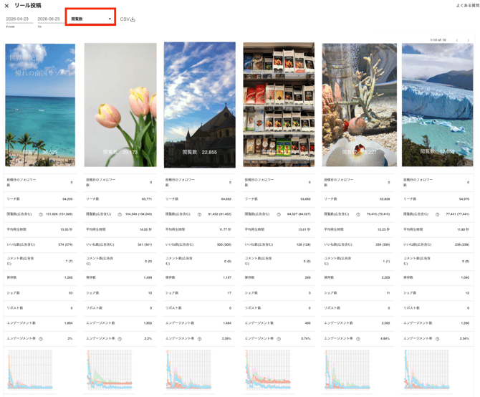This screenshot has width=480, height=397.
Task: Close the リール投稿 panel with X icon
Action: tap(6, 6)
